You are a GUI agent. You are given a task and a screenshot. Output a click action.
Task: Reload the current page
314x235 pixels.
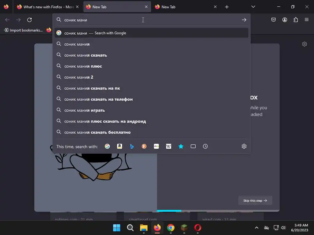29,20
